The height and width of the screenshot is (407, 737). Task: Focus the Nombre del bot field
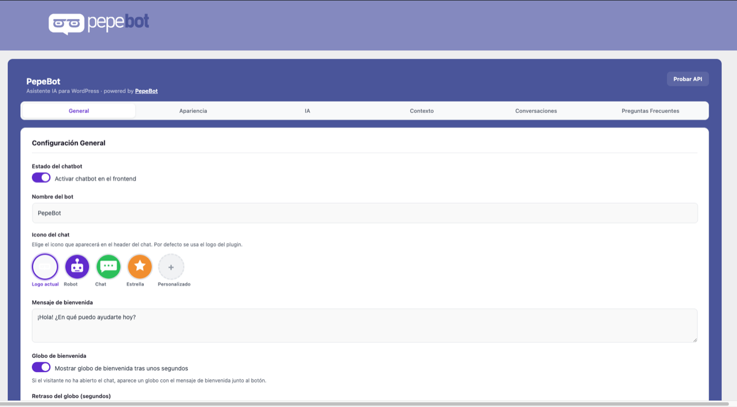click(365, 213)
